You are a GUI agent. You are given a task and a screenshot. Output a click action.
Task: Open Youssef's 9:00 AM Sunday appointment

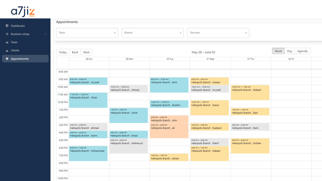(88, 81)
